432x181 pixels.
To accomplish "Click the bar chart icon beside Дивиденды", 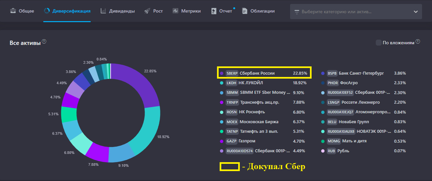I will [x=104, y=11].
